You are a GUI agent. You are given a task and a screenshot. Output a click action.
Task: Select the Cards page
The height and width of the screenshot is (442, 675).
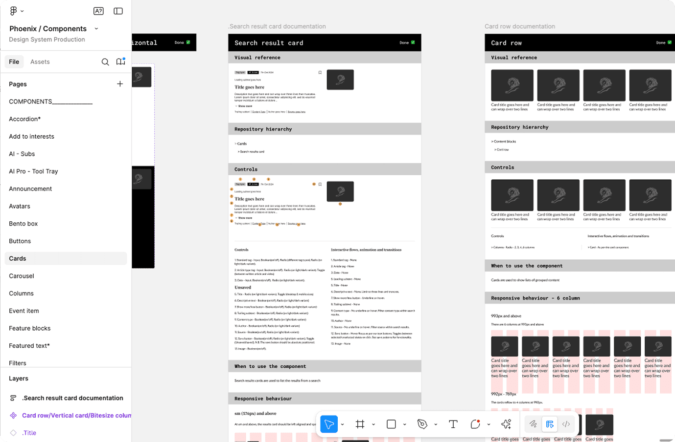coord(66,258)
